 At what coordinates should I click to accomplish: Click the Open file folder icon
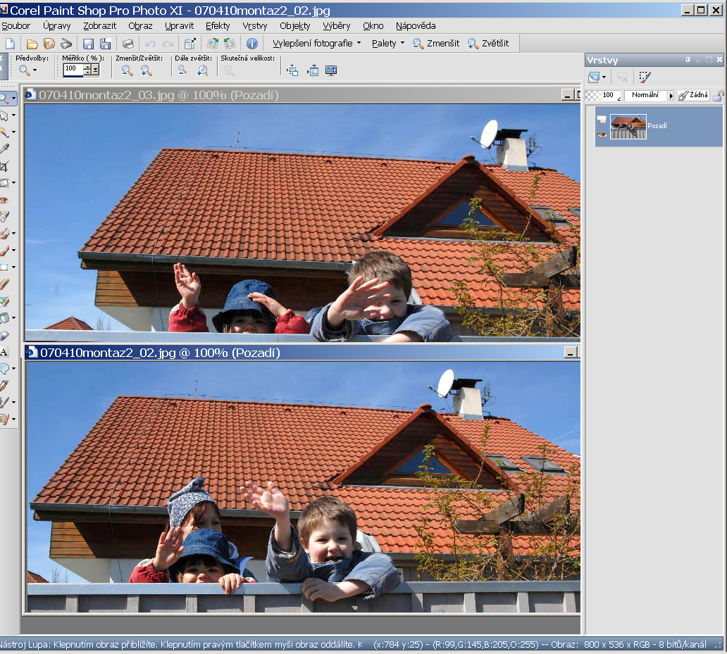32,44
